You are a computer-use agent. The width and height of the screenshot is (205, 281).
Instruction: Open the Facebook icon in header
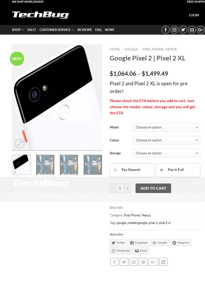coord(166,30)
